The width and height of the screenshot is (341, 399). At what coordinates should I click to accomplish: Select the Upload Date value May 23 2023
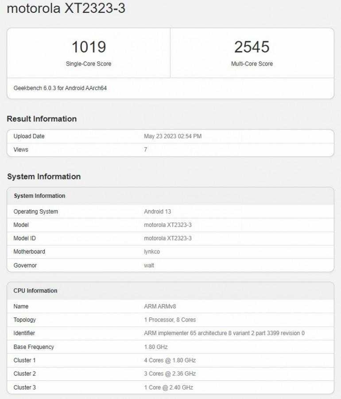point(173,136)
